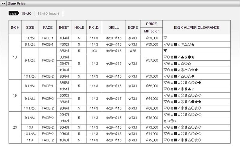Screen dimensions: 240x146
Task: Select the ¥53,000 price cell
Action: [x=151, y=38]
